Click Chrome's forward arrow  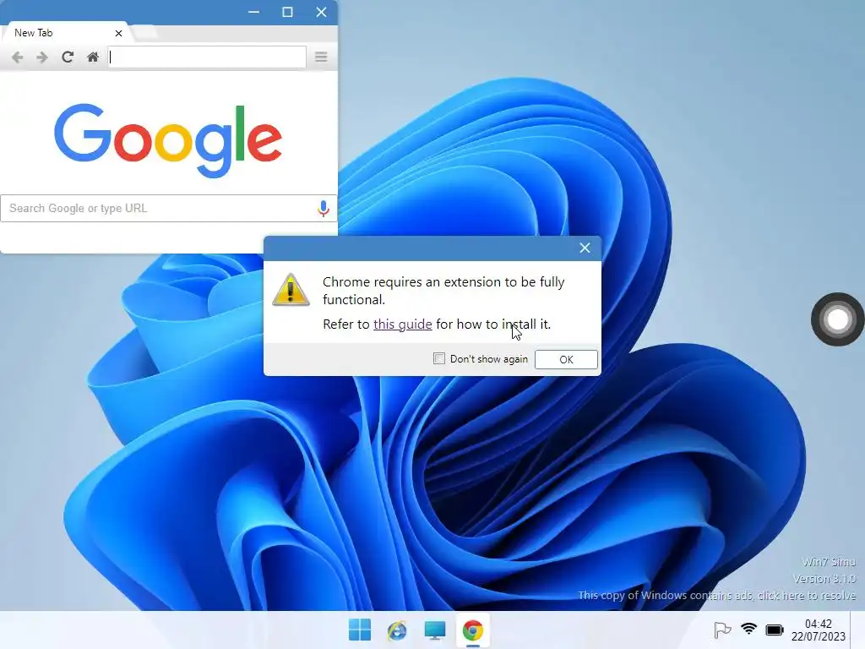[x=42, y=57]
